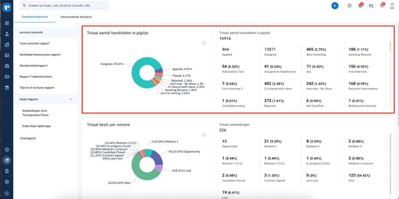Open the notifications bell
Viewport: 399px width, 199px height.
coord(382,5)
